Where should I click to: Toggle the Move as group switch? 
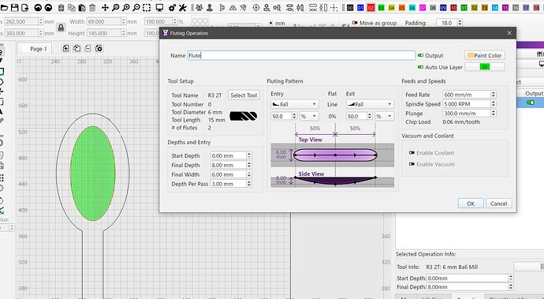355,23
